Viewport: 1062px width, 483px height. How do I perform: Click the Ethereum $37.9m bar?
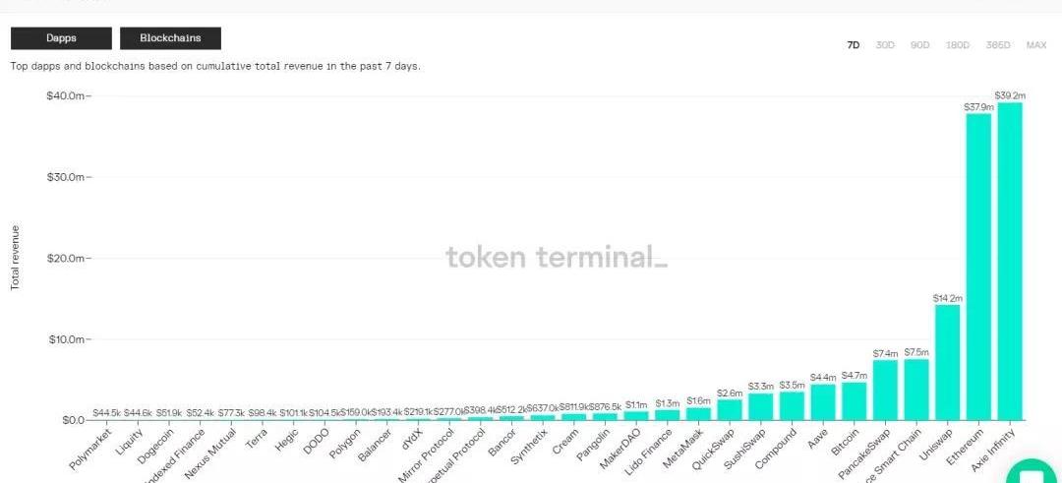978,267
